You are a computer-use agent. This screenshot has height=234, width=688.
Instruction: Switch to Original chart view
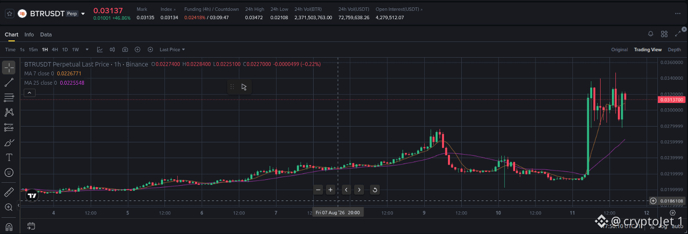point(619,49)
